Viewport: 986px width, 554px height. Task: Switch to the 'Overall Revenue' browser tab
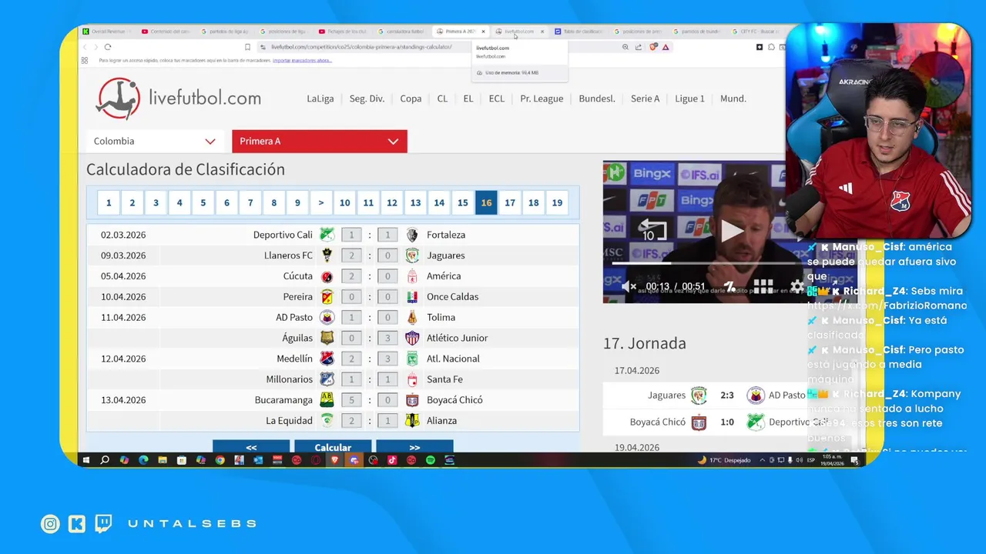pyautogui.click(x=108, y=32)
